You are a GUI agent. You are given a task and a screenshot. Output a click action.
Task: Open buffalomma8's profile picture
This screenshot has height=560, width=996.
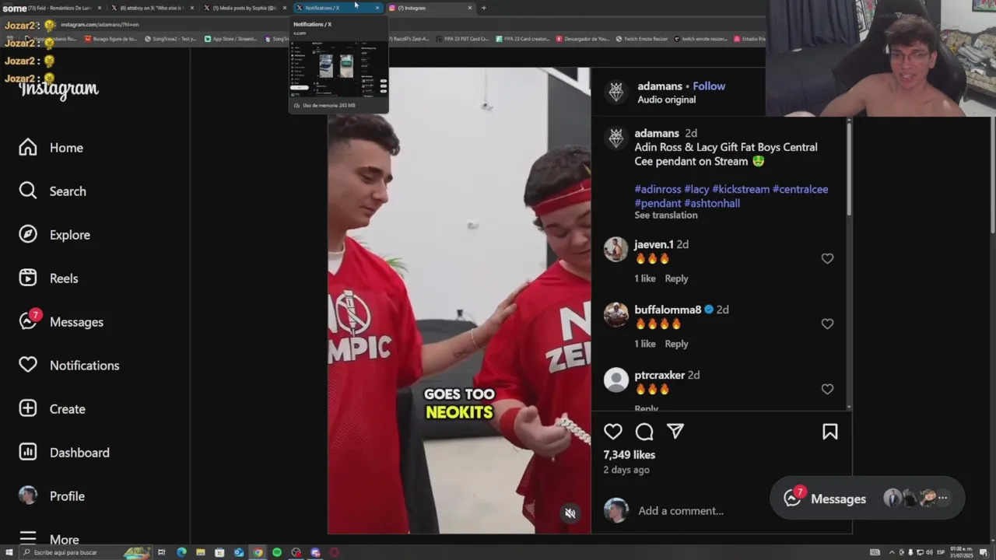(616, 315)
